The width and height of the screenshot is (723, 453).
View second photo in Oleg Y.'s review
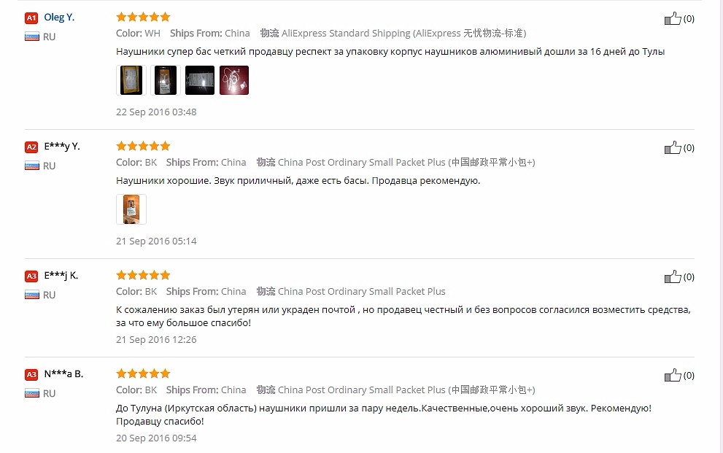(165, 80)
